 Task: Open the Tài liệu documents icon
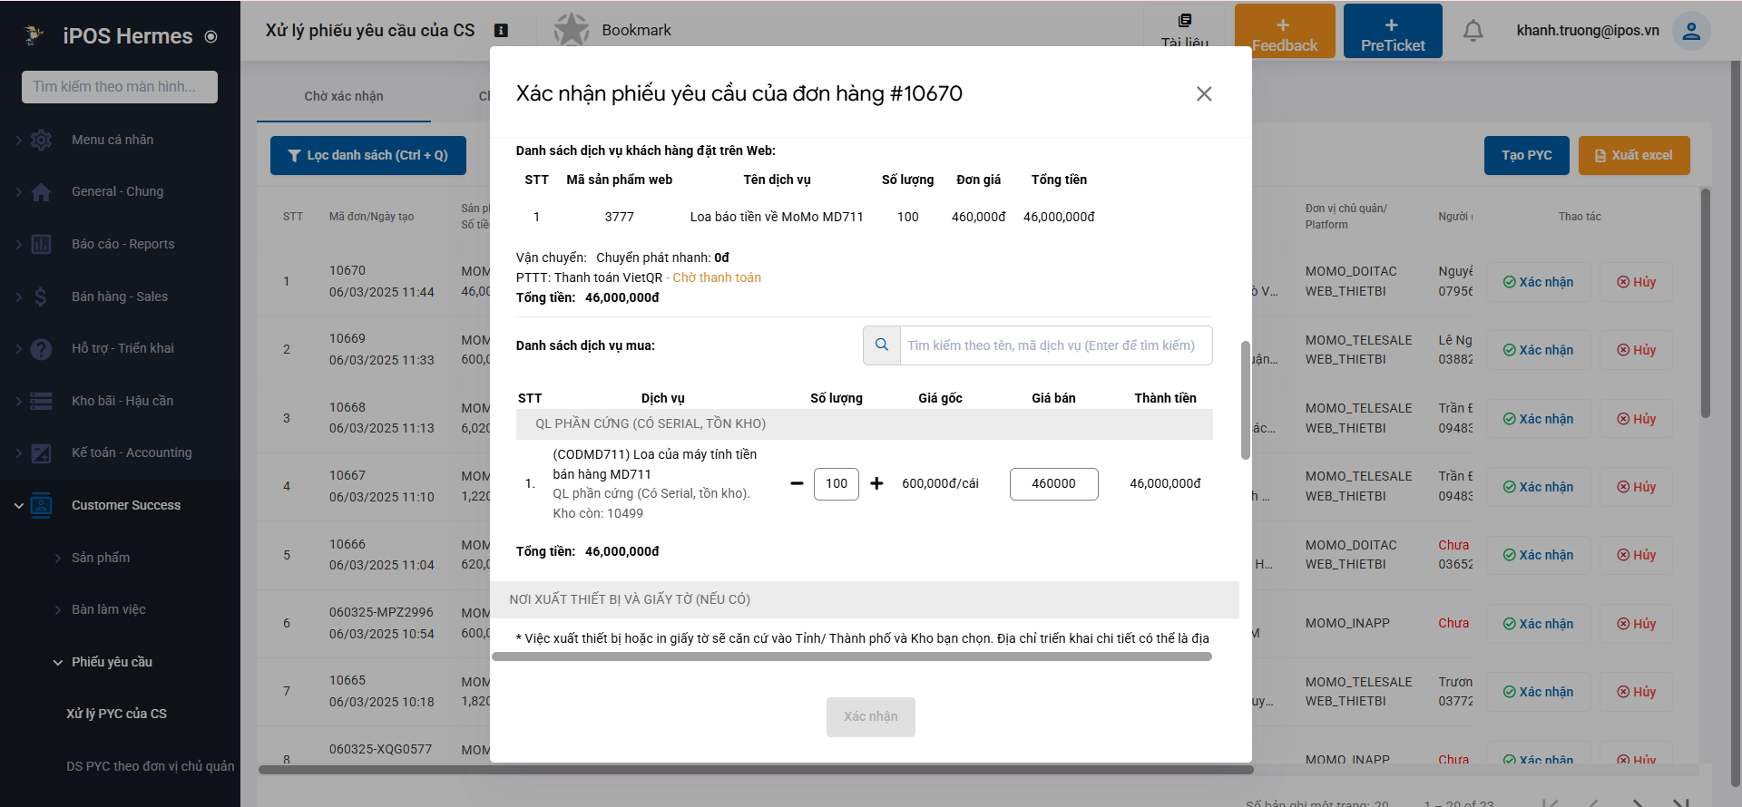pyautogui.click(x=1185, y=21)
